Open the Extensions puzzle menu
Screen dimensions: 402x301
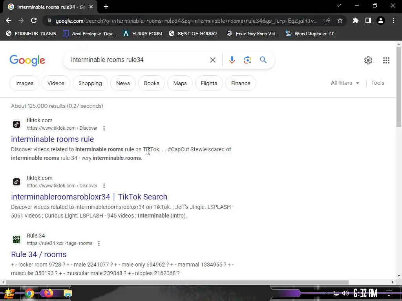355,20
